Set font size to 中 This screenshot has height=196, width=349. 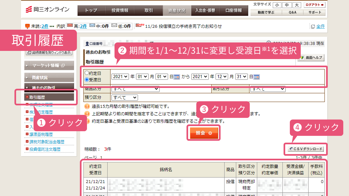tap(287, 5)
